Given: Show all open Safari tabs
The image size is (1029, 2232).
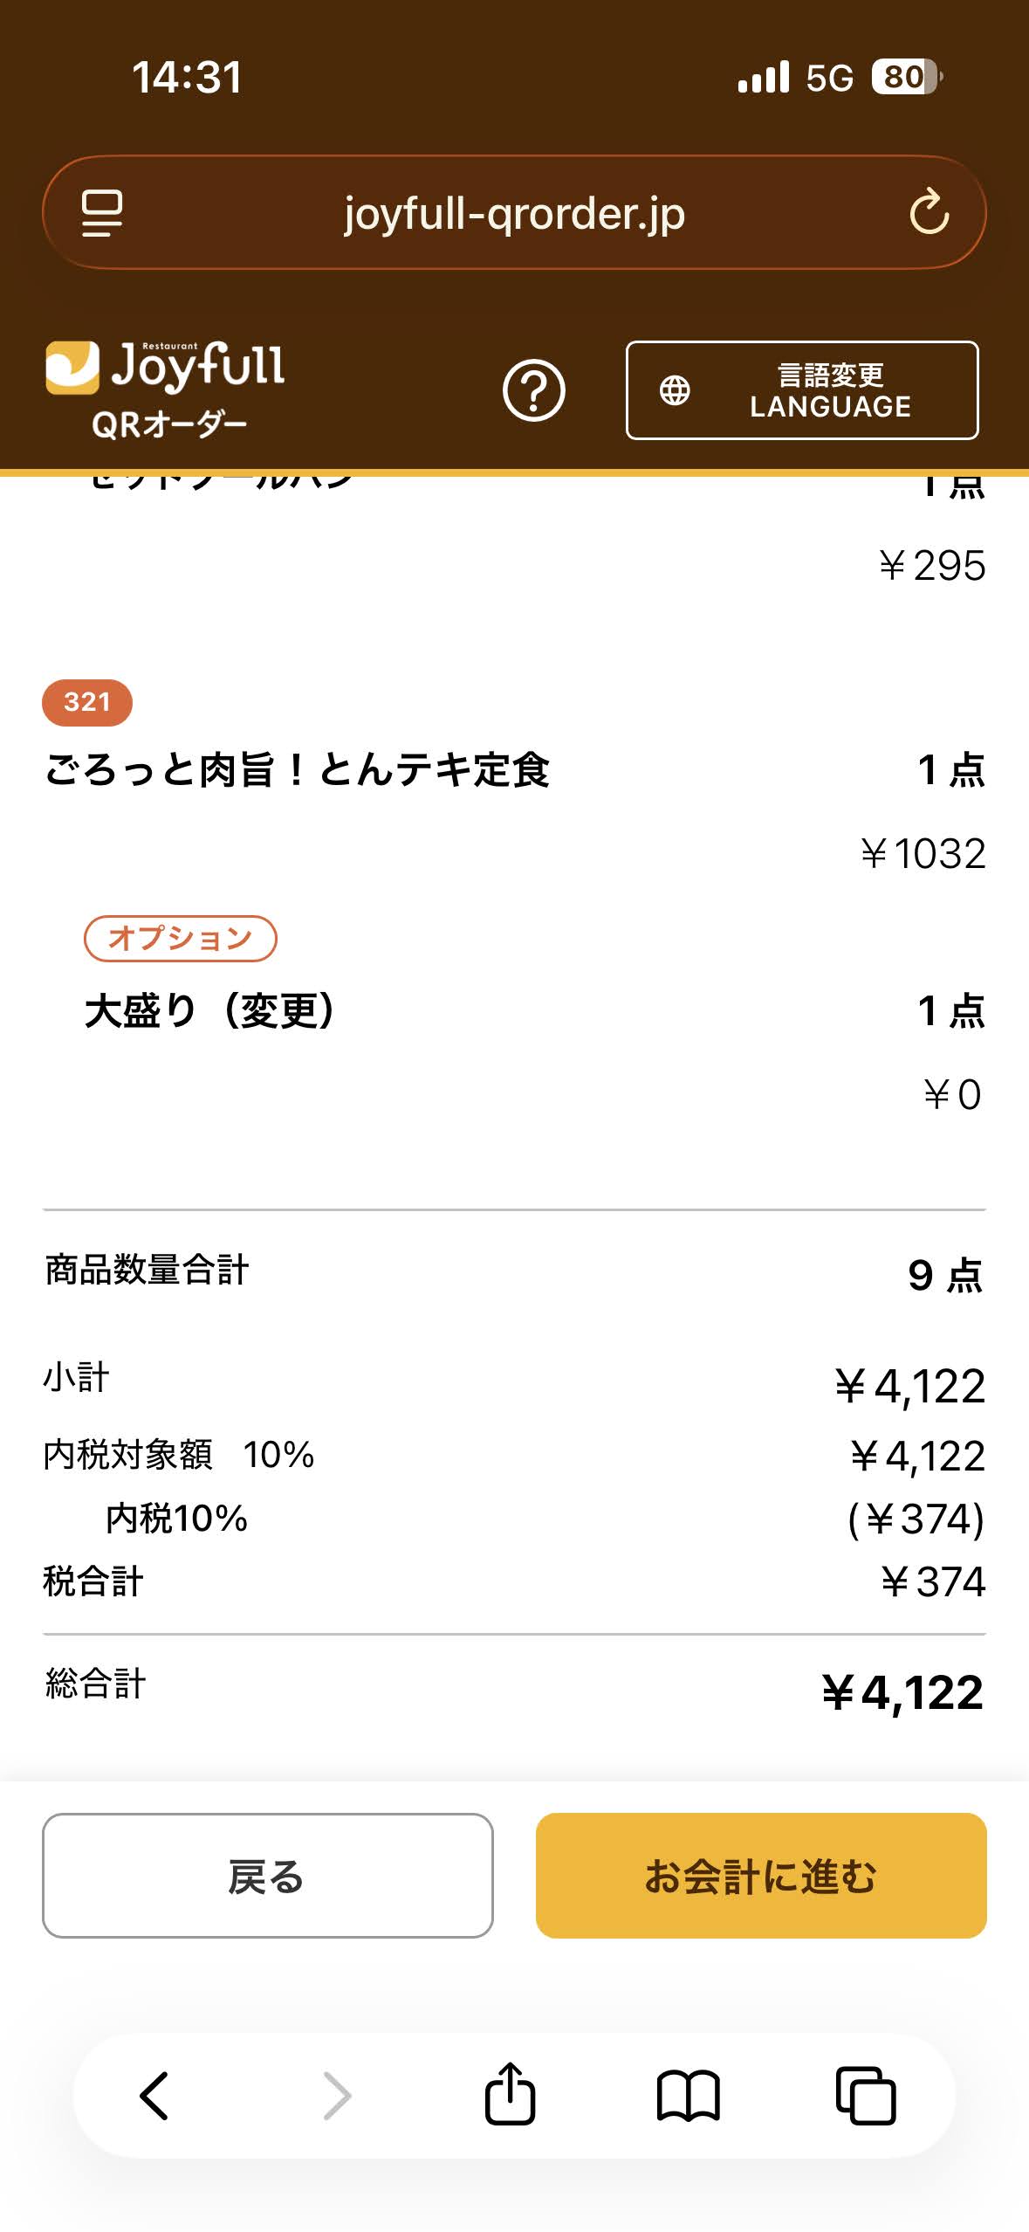Looking at the screenshot, I should point(866,2095).
